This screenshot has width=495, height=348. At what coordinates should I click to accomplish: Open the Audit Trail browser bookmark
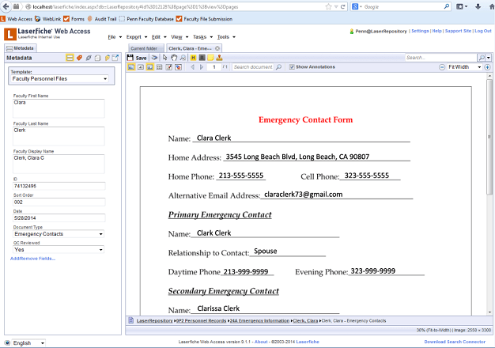coord(102,19)
